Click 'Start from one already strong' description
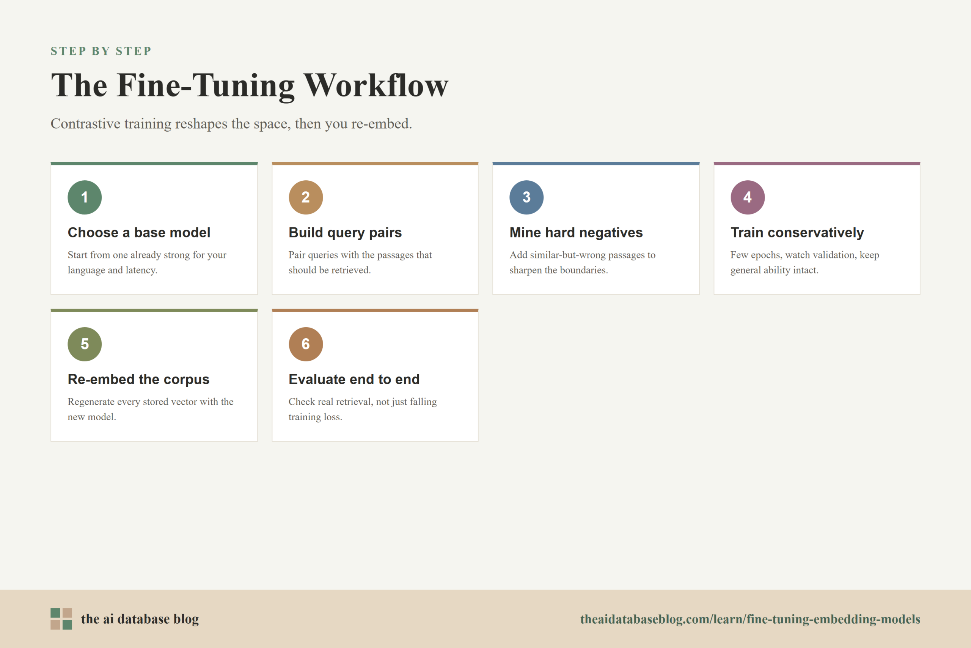Screen dimensions: 971x648 pos(147,262)
